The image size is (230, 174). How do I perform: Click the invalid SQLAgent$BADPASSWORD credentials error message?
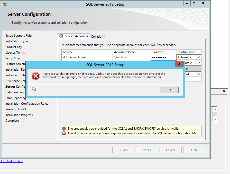(124, 129)
